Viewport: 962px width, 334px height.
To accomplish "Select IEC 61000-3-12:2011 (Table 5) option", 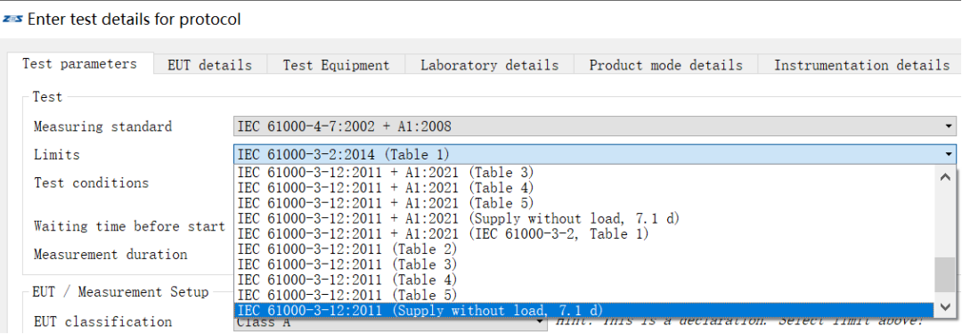I will coord(584,296).
